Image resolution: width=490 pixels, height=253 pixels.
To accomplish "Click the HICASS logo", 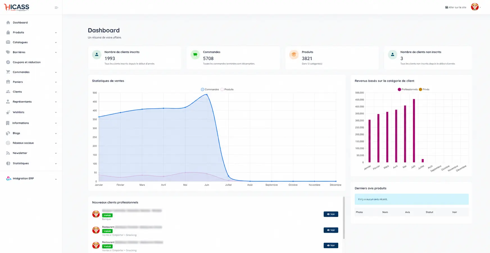I will [x=17, y=7].
